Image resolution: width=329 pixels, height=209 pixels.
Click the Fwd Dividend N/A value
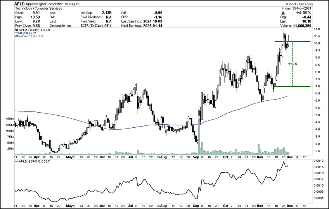coord(109,17)
